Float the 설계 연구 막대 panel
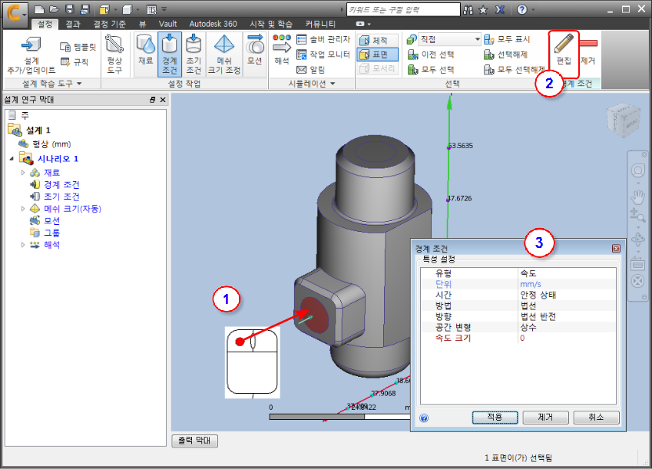 pyautogui.click(x=152, y=100)
